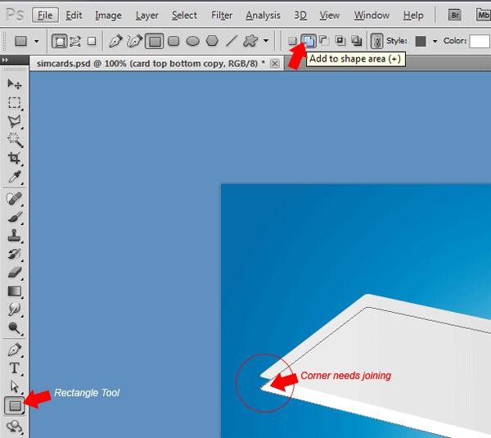Screen dimensions: 491x438
Task: Open the Style picker dropdown arrow
Action: click(x=435, y=41)
